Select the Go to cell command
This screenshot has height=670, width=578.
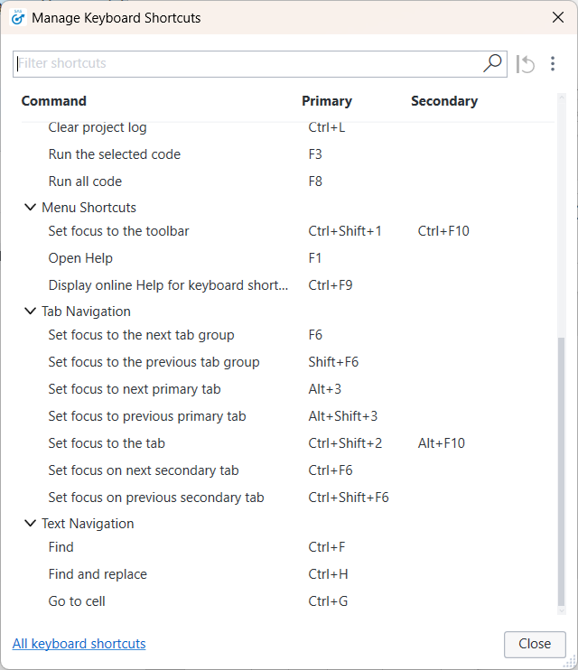[x=77, y=601]
